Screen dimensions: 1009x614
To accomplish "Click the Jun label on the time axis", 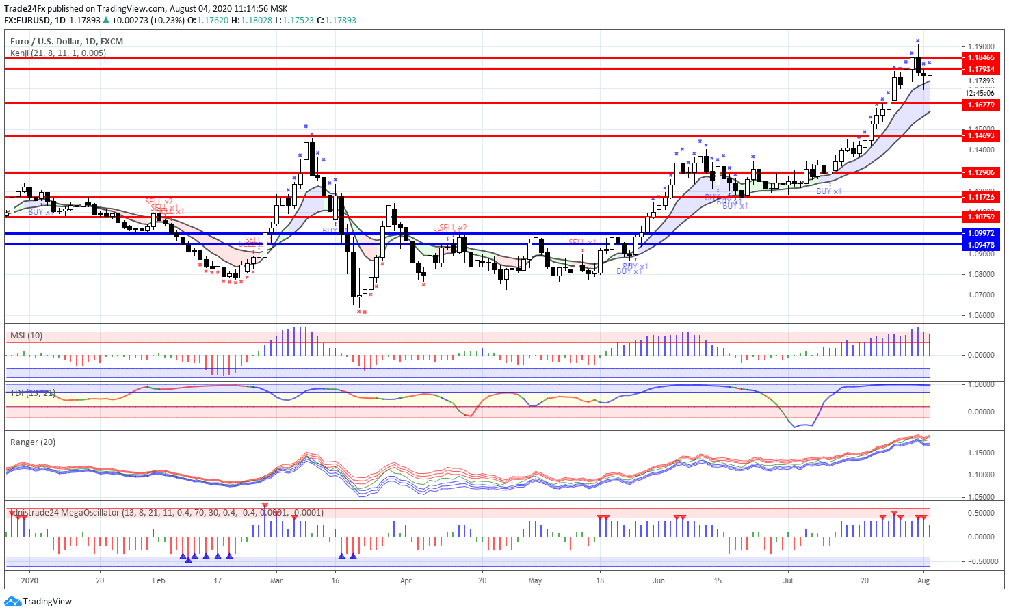I will (659, 580).
